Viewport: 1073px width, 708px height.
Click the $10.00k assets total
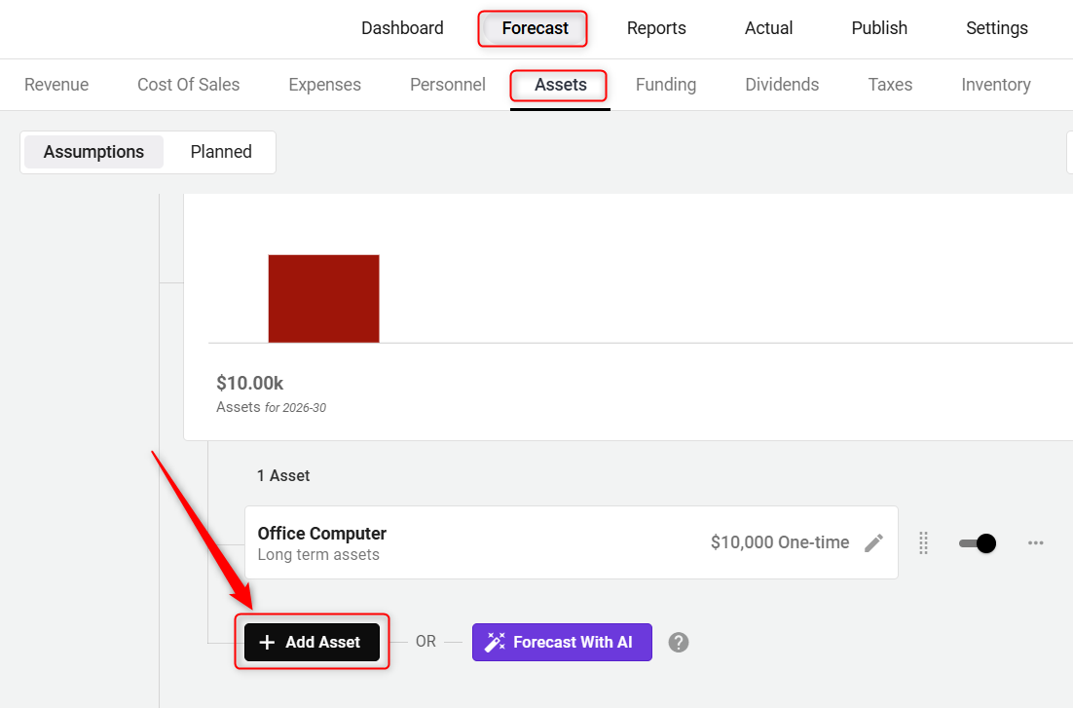point(250,383)
